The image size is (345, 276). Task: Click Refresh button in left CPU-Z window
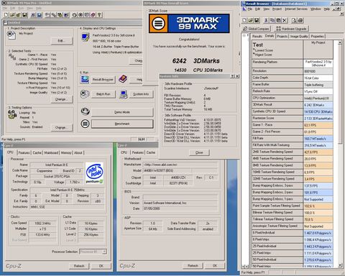tap(79, 266)
